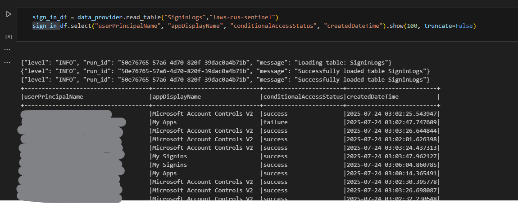This screenshot has height=204, width=518.
Task: Click timestamp 2025-07-24 03:00:14.365491
Action: coord(391,173)
